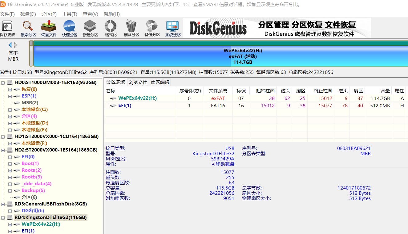
Task: Select 分区(6) under HD2
Action: 29,197
